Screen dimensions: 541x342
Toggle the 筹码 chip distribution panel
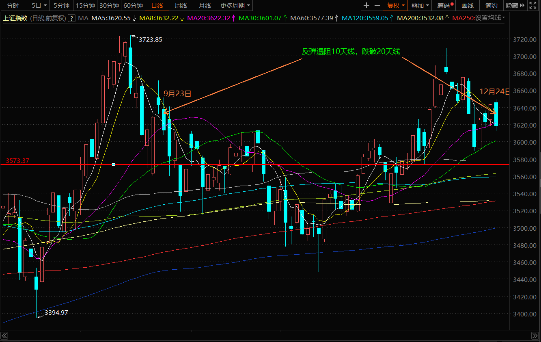tap(444, 5)
